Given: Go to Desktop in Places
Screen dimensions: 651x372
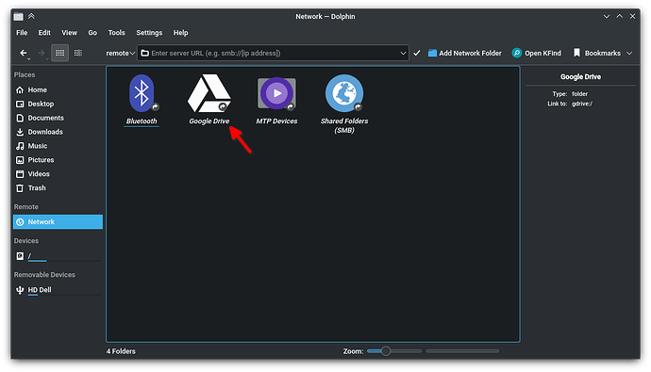Looking at the screenshot, I should pos(58,104).
